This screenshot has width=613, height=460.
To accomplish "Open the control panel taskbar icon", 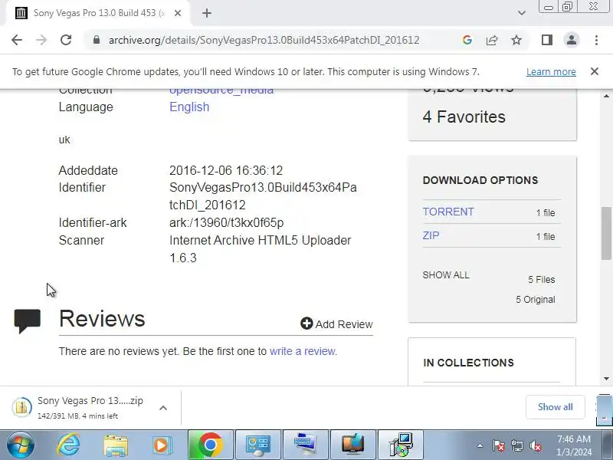I will point(258,445).
